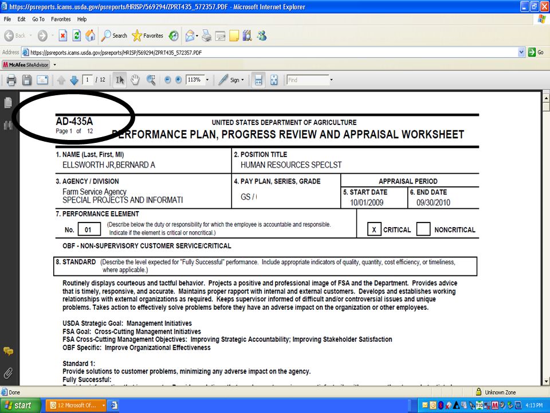
Task: Open the zoom level 113% dropdown
Action: click(x=207, y=80)
